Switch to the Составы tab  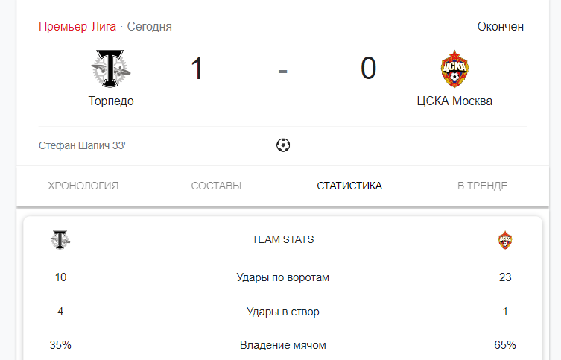coord(216,186)
